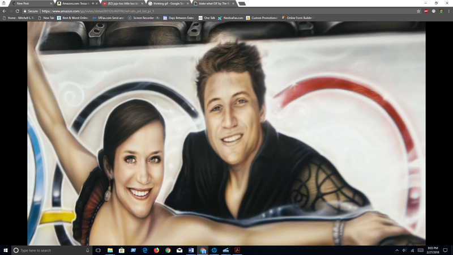Open the clock showing 8:03 PM
This screenshot has height=255, width=453.
(x=433, y=250)
